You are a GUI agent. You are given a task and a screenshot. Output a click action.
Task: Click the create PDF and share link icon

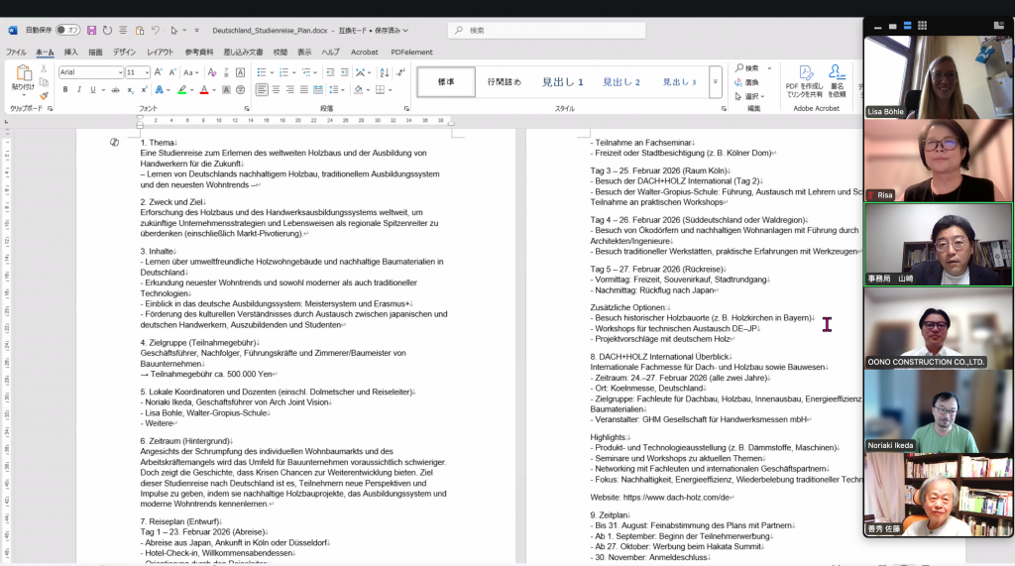tap(805, 79)
